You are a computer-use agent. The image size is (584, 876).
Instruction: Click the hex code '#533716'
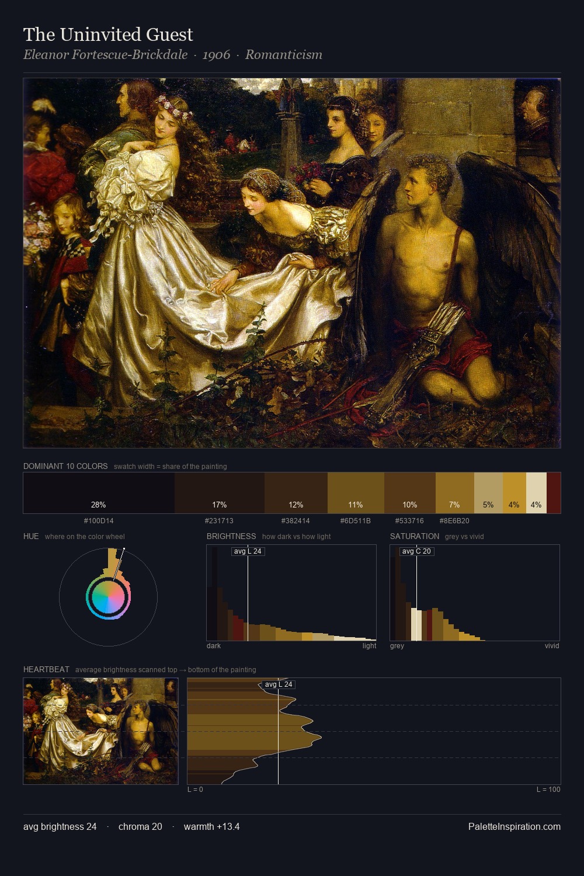(409, 521)
